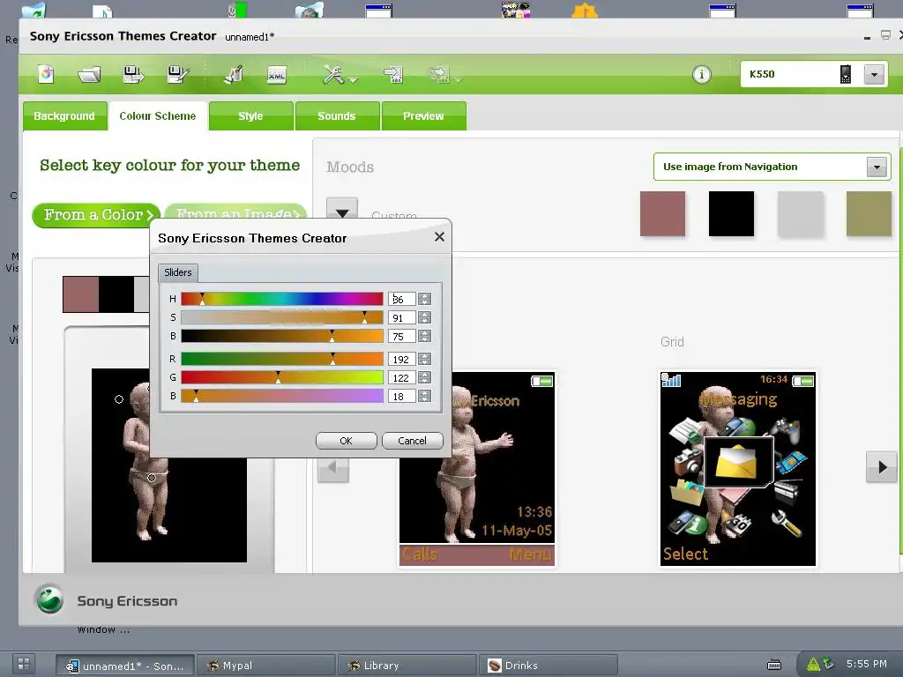The image size is (903, 677).
Task: Click the hue H slider bar
Action: click(282, 299)
